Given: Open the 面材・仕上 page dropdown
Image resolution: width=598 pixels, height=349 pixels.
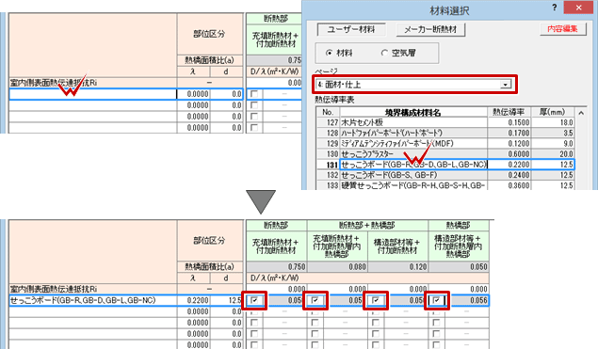Looking at the screenshot, I should click(x=506, y=85).
